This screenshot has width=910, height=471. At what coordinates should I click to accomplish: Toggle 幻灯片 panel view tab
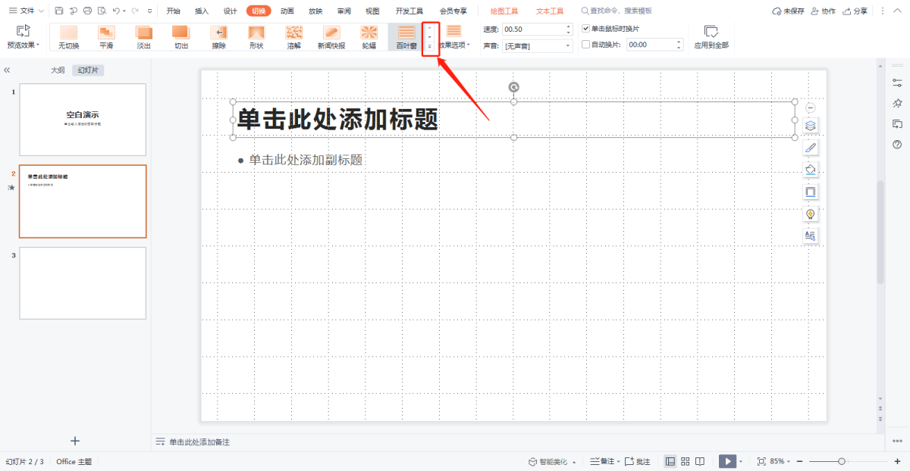[x=88, y=70]
